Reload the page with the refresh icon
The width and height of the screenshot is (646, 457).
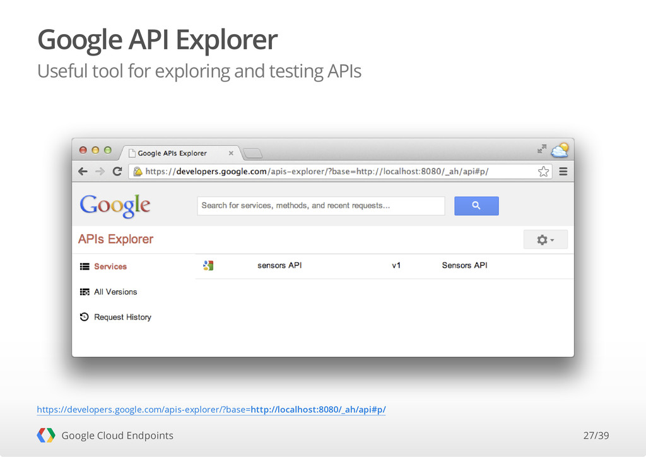(x=117, y=172)
